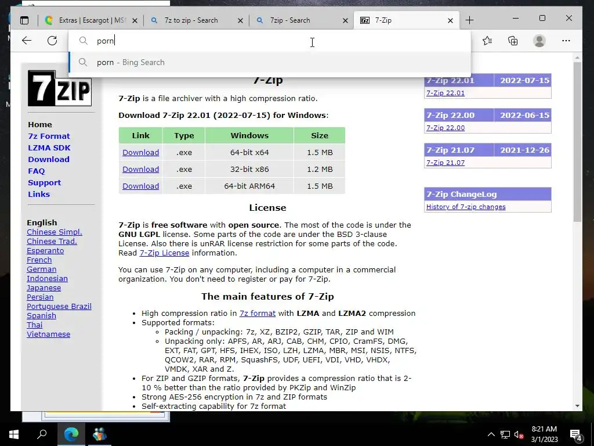Close the 7z to zip - Search tab
Screen dimensions: 594x446
pyautogui.click(x=240, y=20)
